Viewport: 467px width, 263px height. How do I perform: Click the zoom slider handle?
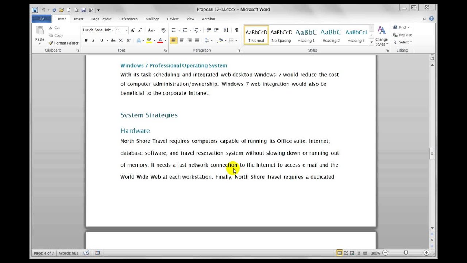pos(406,253)
